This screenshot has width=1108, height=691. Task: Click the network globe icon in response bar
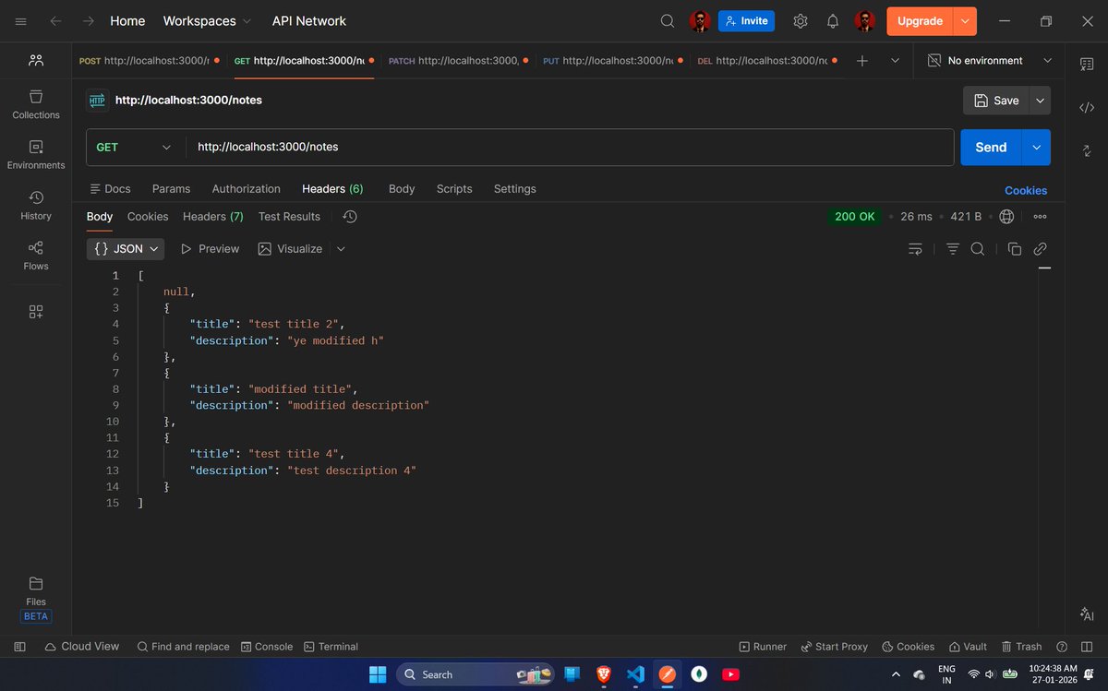(1007, 216)
